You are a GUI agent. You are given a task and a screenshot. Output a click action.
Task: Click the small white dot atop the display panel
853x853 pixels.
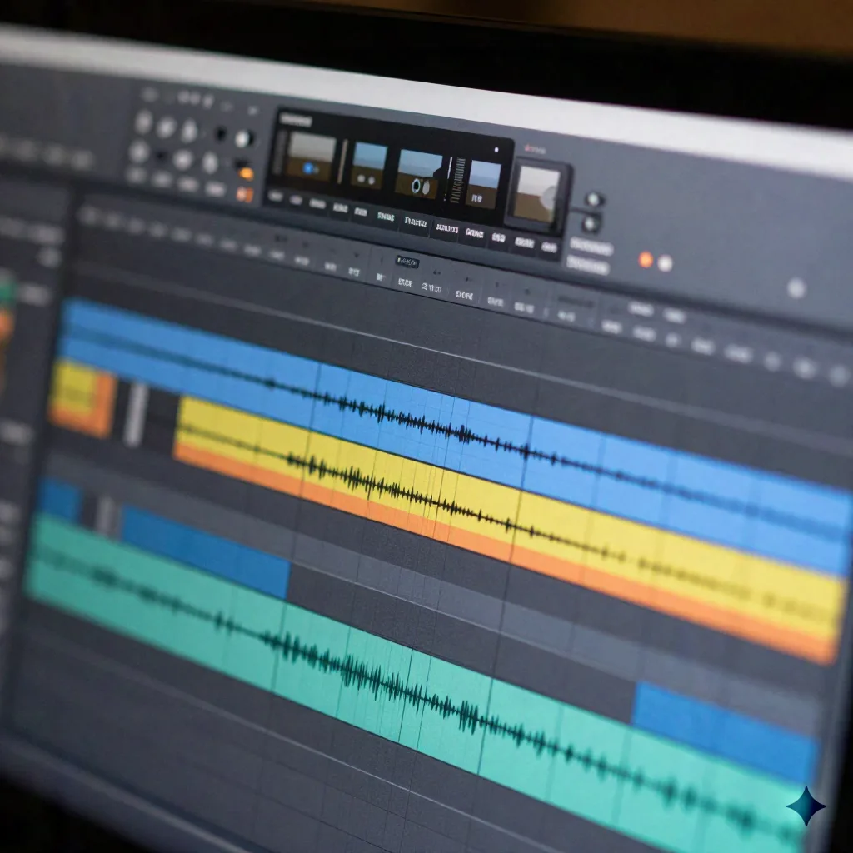coord(496,150)
